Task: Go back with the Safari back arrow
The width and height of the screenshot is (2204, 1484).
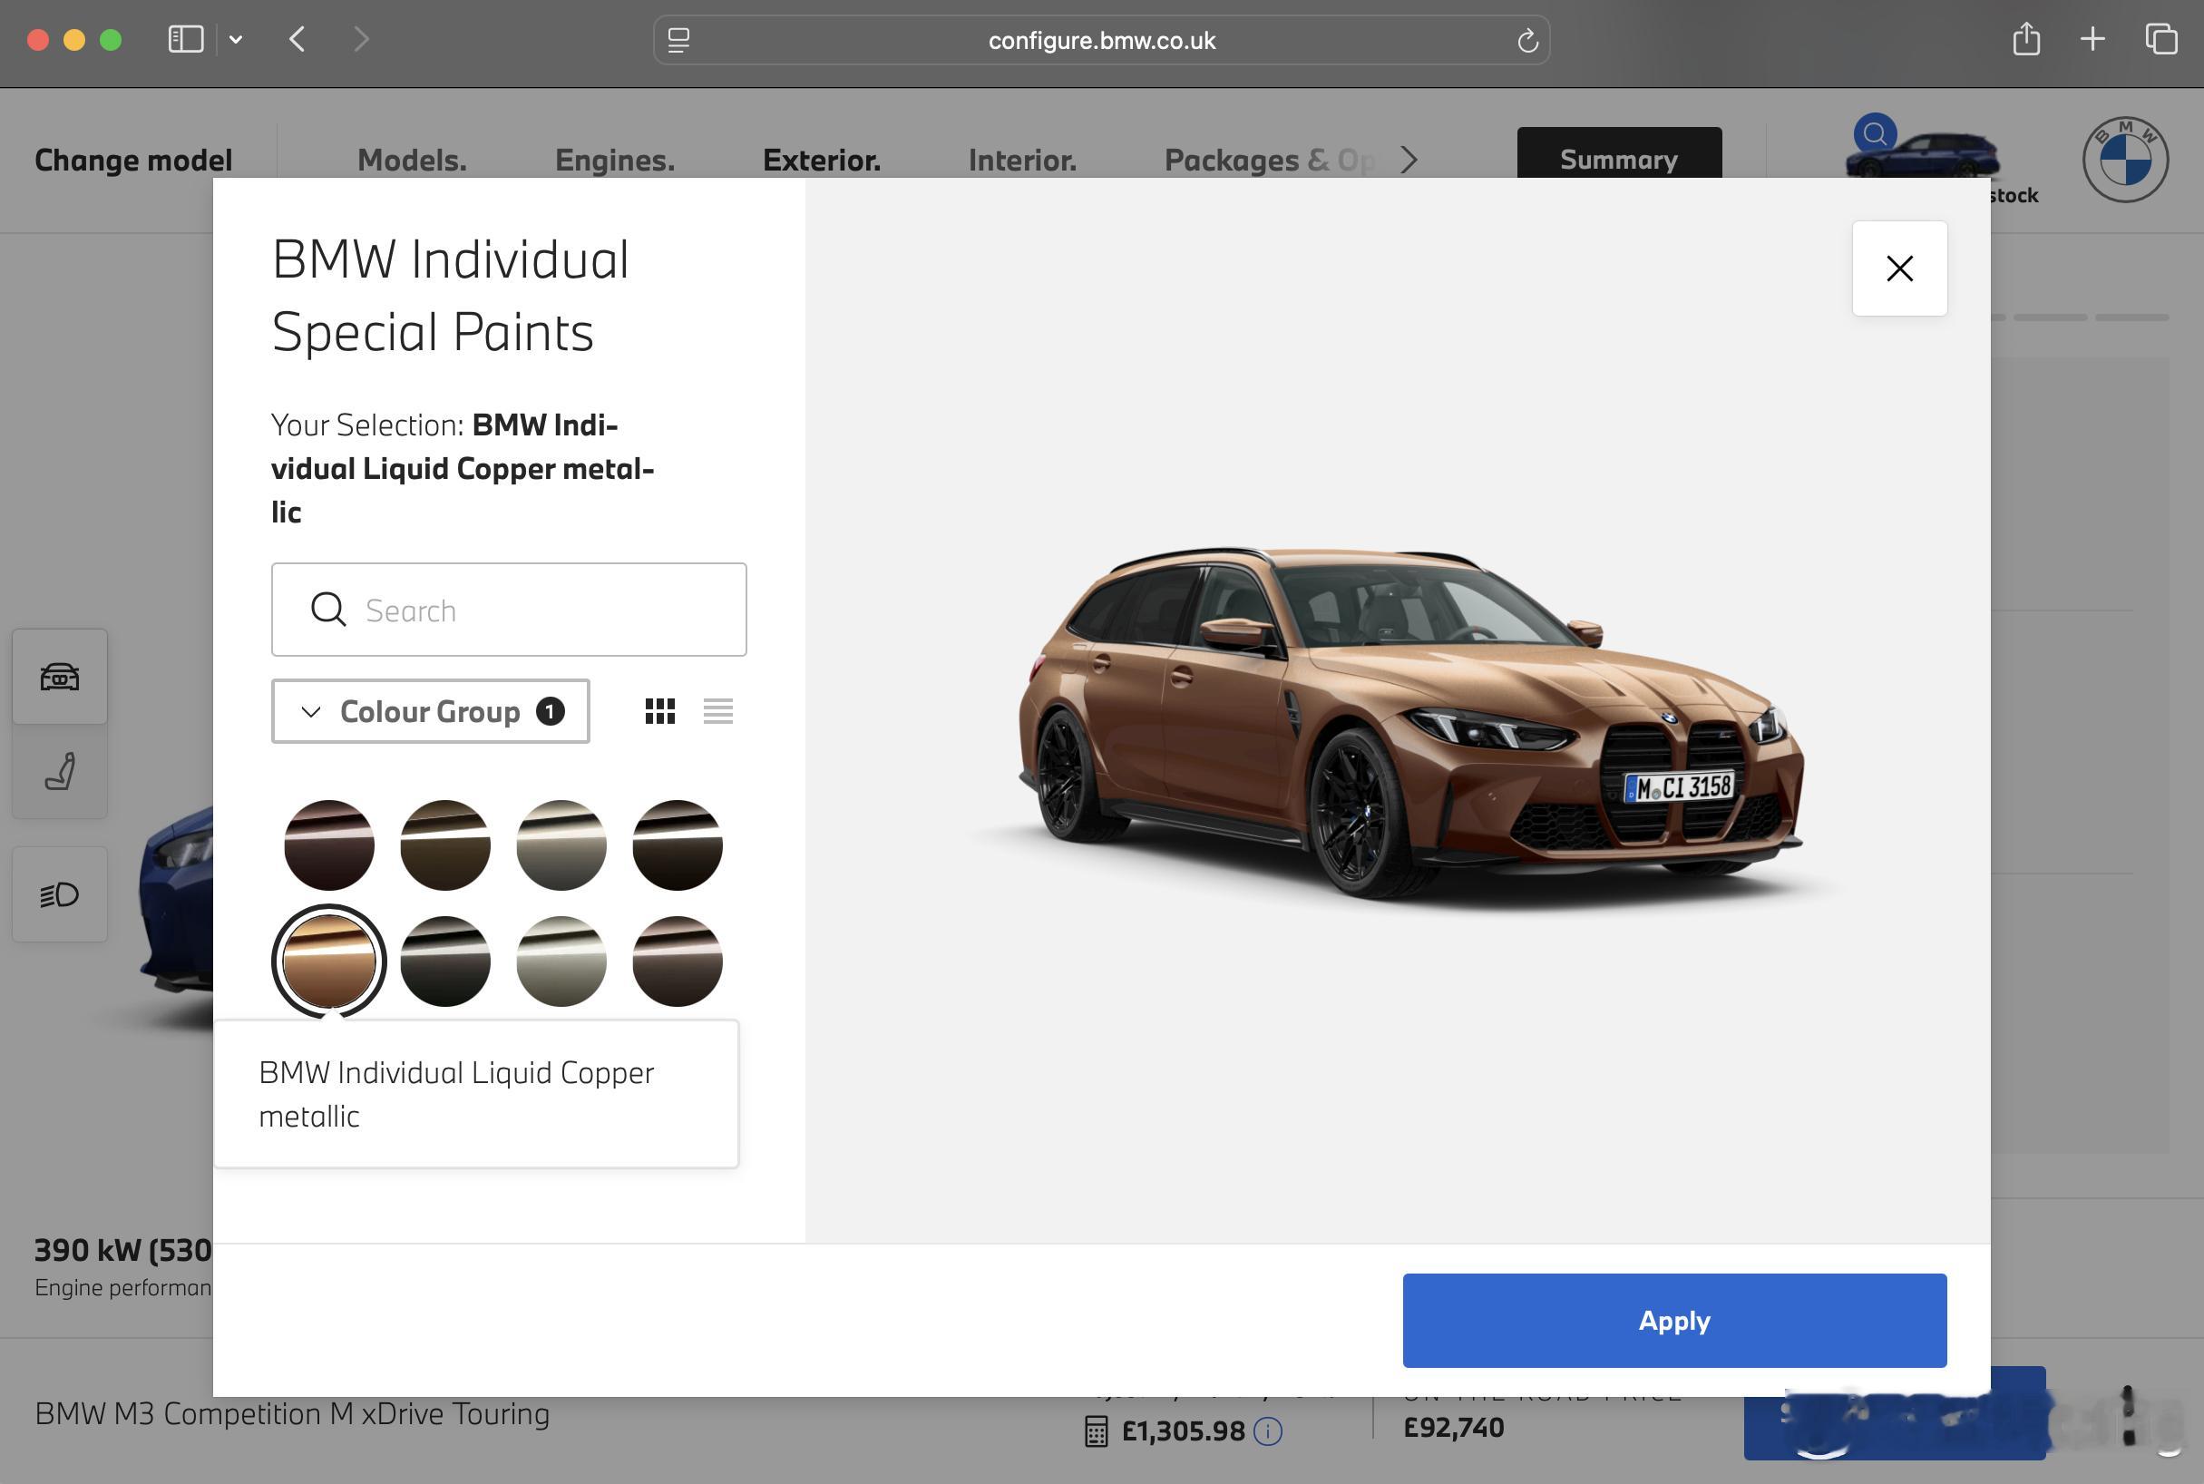Action: click(x=297, y=40)
